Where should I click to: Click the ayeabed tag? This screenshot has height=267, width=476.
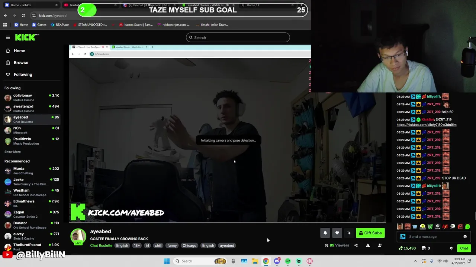point(227,245)
